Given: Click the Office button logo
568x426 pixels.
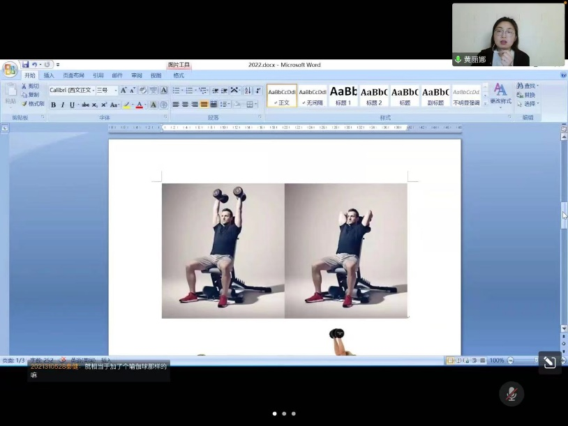Looking at the screenshot, I should point(10,69).
